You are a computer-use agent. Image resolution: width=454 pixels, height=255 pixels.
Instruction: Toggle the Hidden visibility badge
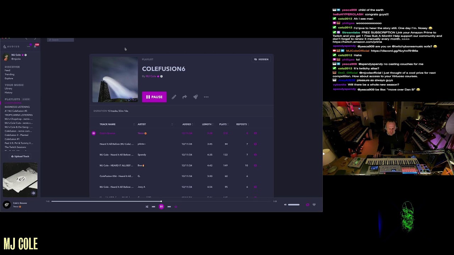tap(261, 59)
